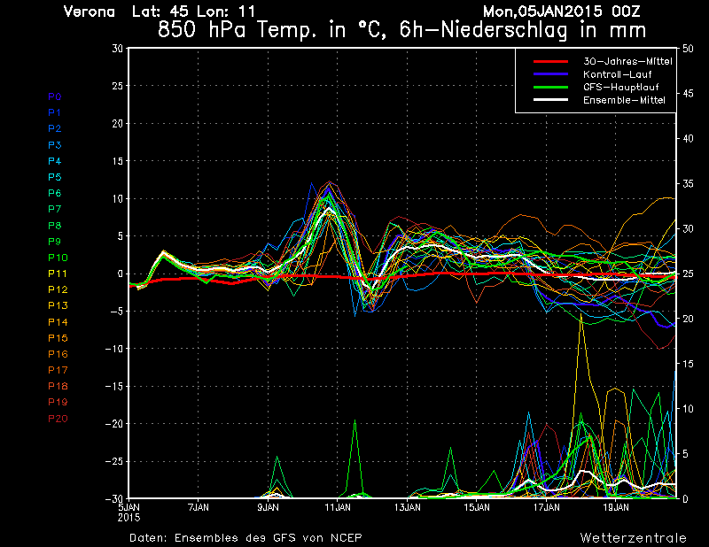Click the "11JAN" date axis label
Image resolution: width=709 pixels, height=547 pixels.
point(338,507)
